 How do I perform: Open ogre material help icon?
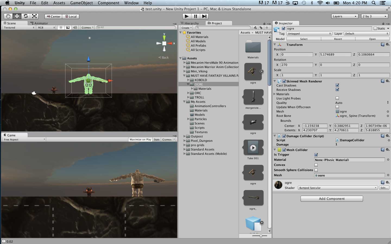click(x=383, y=182)
